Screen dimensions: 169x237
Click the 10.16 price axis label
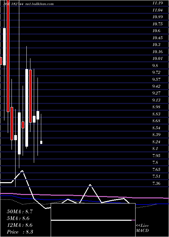(x=158, y=52)
